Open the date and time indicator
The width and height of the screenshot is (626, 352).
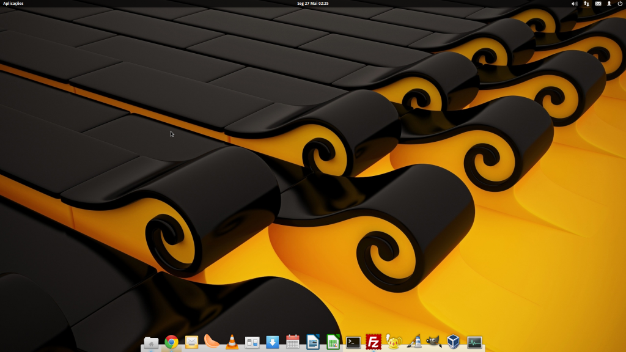tap(312, 4)
